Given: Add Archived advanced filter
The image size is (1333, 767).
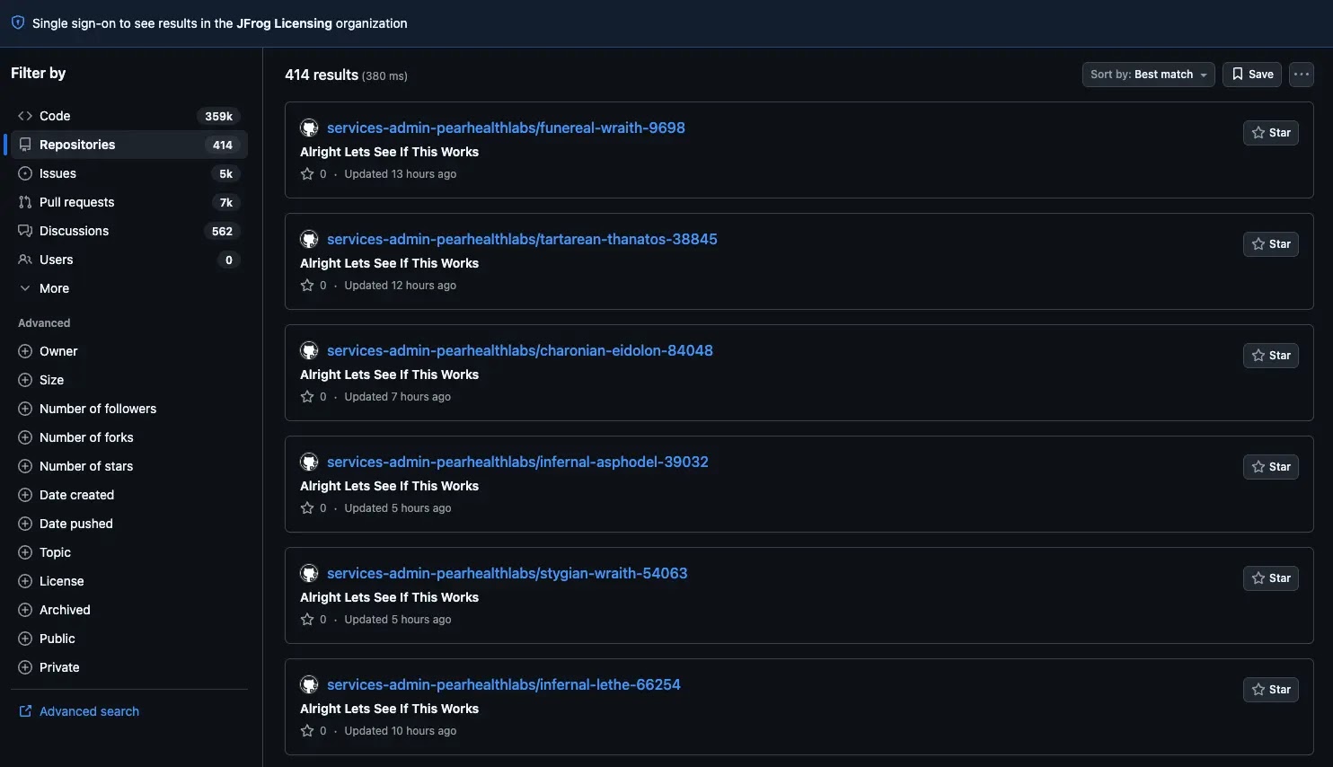Looking at the screenshot, I should pyautogui.click(x=128, y=610).
